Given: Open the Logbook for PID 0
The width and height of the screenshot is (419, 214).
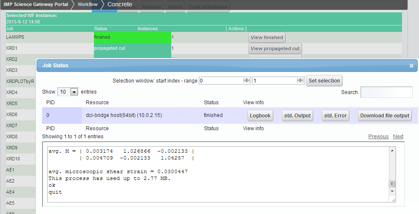Looking at the screenshot, I should click(260, 115).
